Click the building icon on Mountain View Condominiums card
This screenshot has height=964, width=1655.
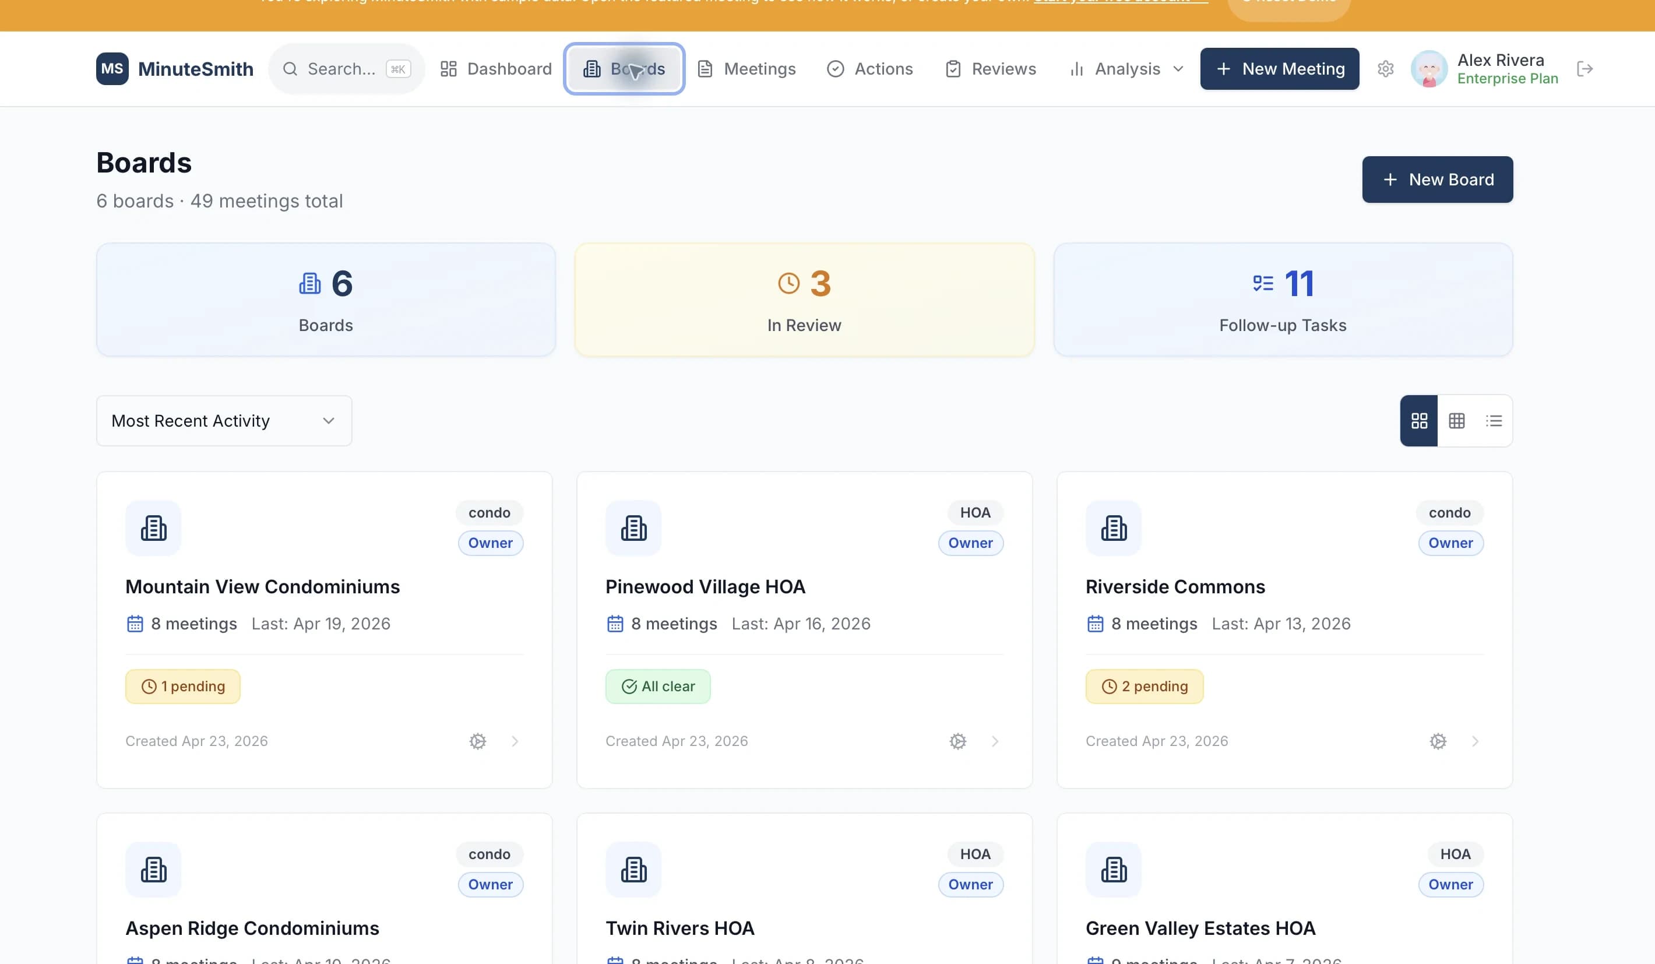153,528
